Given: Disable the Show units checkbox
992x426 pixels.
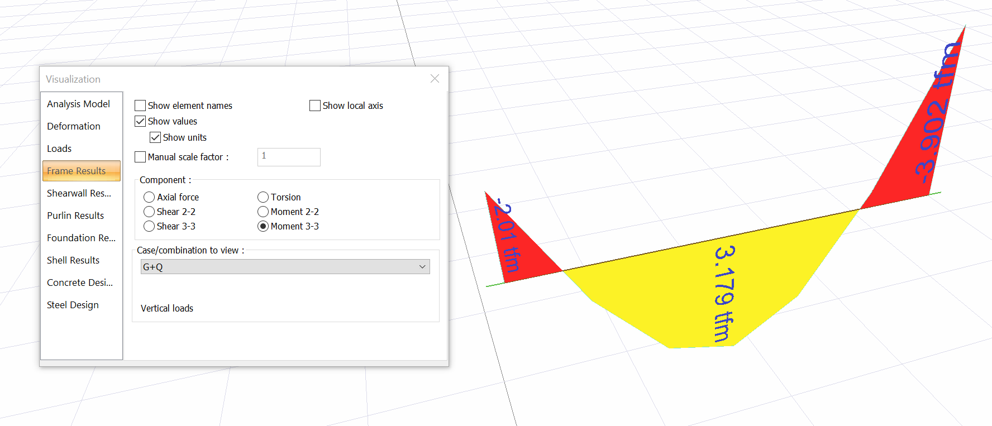Looking at the screenshot, I should 155,137.
